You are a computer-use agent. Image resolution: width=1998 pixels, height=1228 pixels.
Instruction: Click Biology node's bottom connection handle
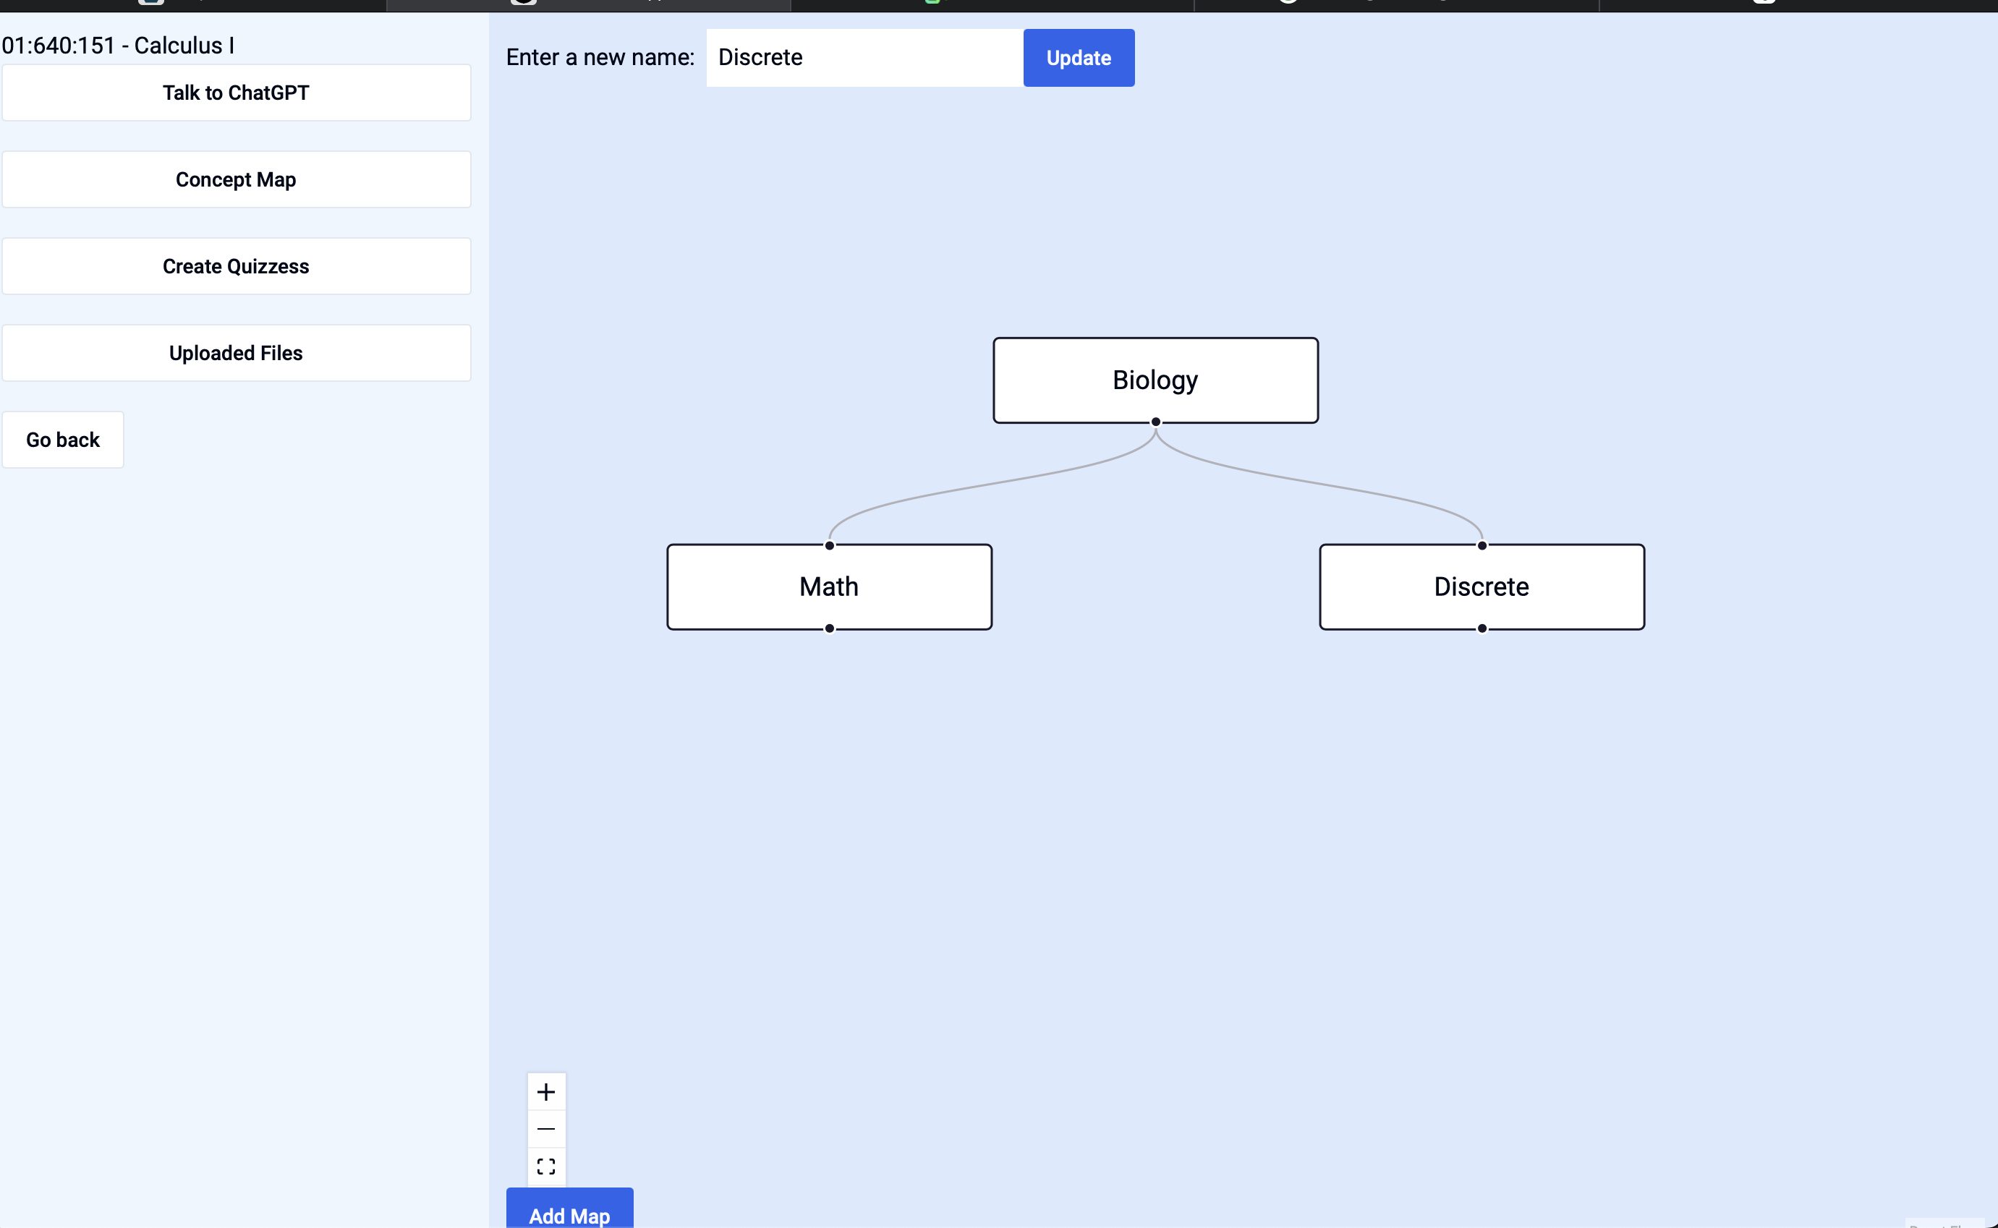(1155, 422)
